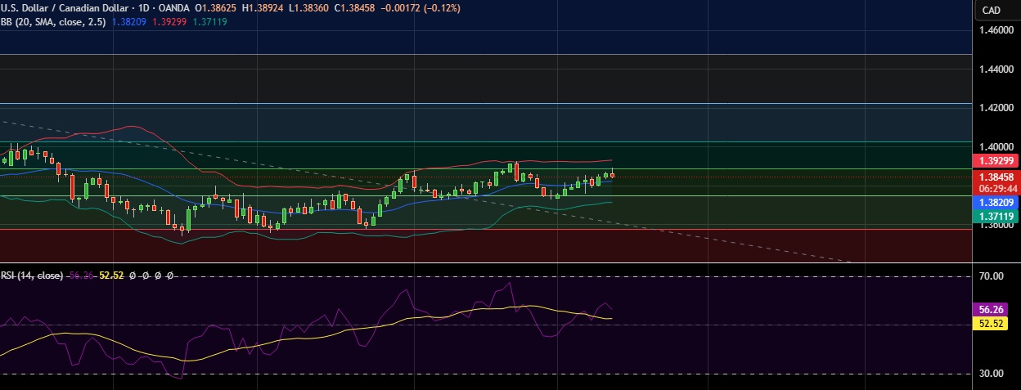
Task: Select the RSI (14, close) indicator legend
Action: 32,276
